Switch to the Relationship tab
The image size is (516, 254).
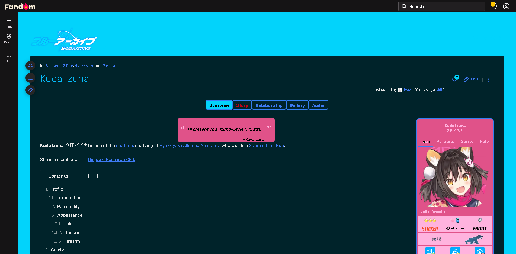click(x=269, y=105)
